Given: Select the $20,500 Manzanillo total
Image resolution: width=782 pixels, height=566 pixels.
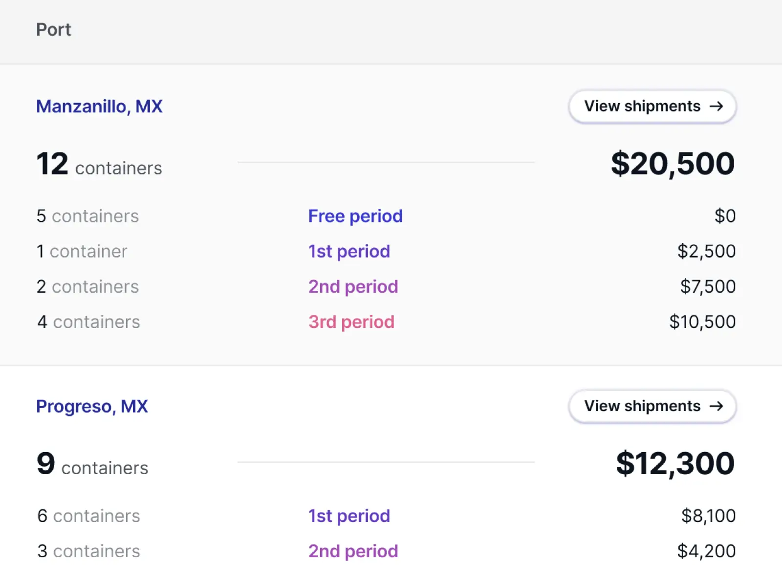Looking at the screenshot, I should tap(673, 163).
